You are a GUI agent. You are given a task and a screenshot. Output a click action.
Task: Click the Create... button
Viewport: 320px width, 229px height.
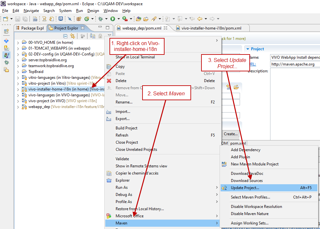[231, 134]
